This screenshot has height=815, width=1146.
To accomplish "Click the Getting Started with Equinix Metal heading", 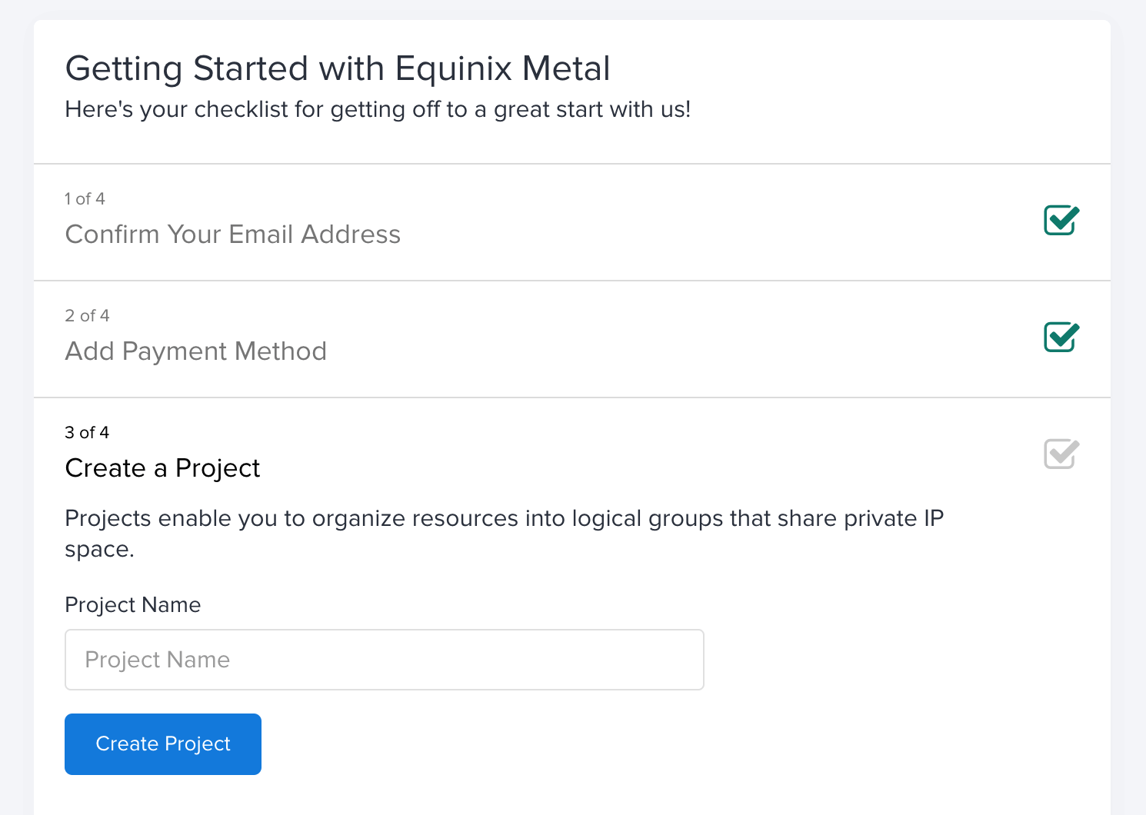I will tap(338, 68).
